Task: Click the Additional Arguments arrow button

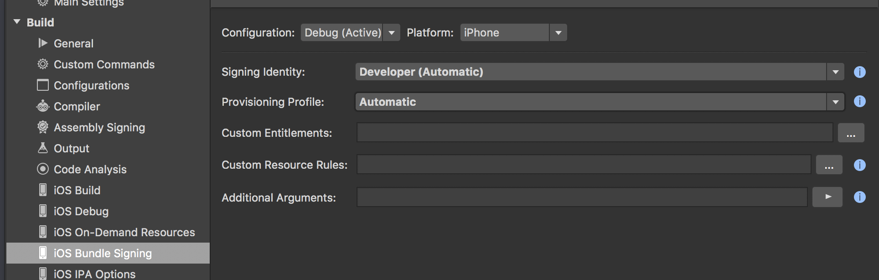Action: click(827, 197)
